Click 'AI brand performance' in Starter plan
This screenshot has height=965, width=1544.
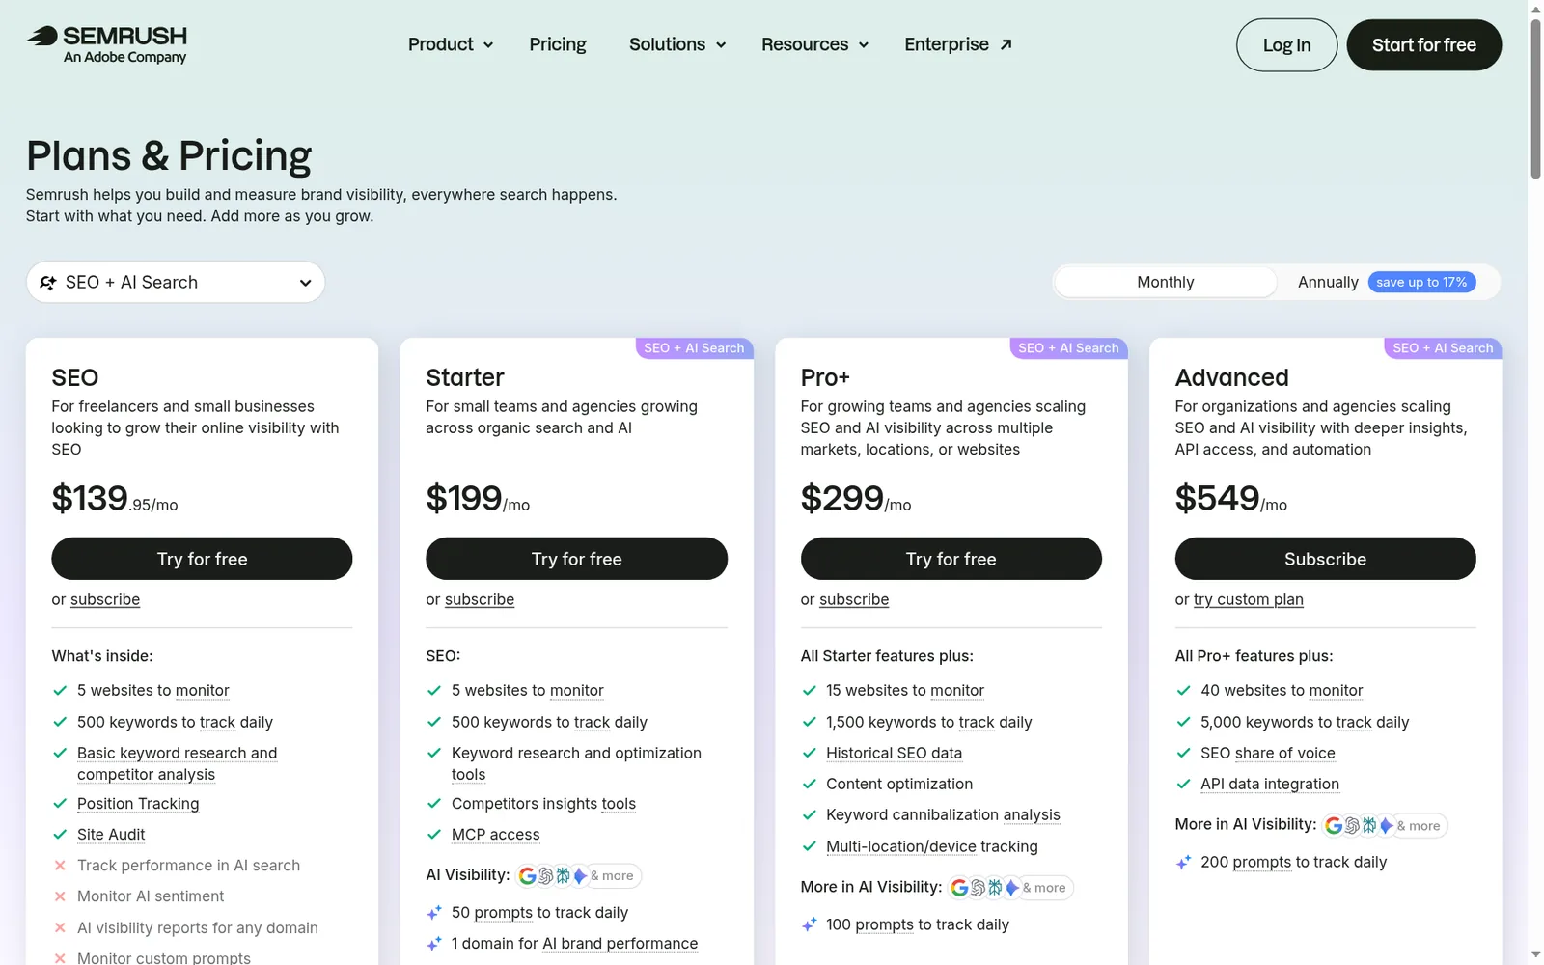click(620, 944)
